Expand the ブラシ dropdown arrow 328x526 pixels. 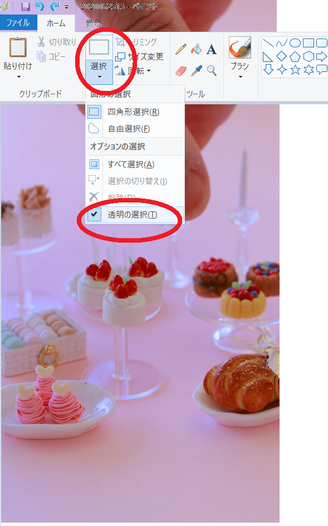pyautogui.click(x=240, y=77)
